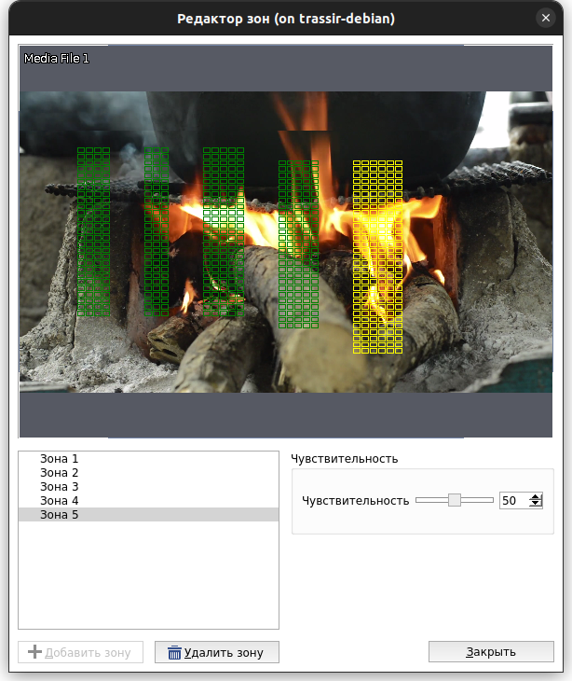Image resolution: width=572 pixels, height=681 pixels.
Task: Click the sensitivity value field showing 50
Action: tap(514, 500)
